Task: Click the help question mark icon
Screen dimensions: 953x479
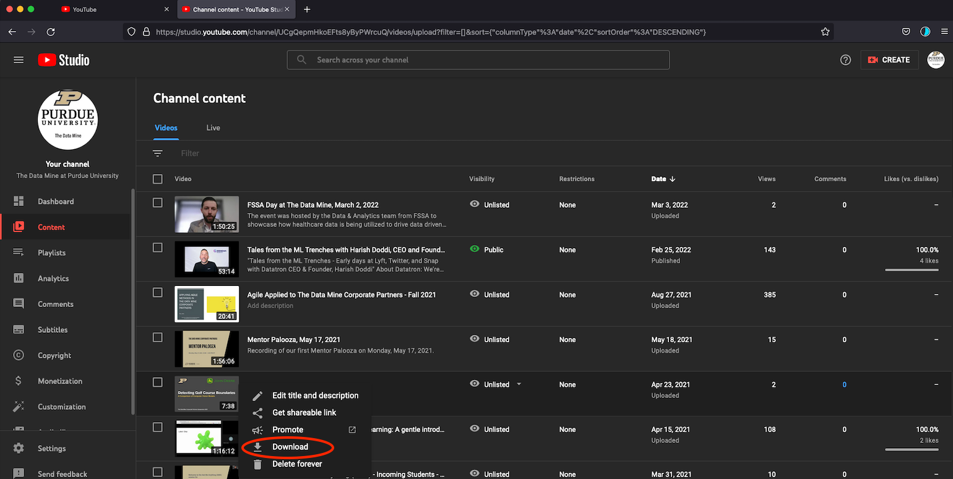Action: tap(845, 60)
